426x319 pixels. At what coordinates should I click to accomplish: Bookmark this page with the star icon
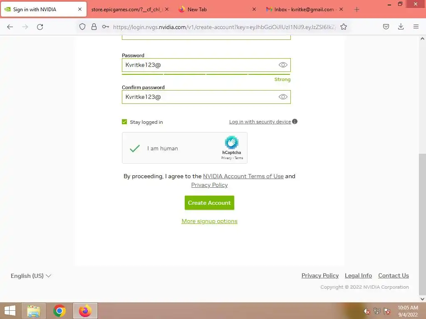[x=343, y=27]
